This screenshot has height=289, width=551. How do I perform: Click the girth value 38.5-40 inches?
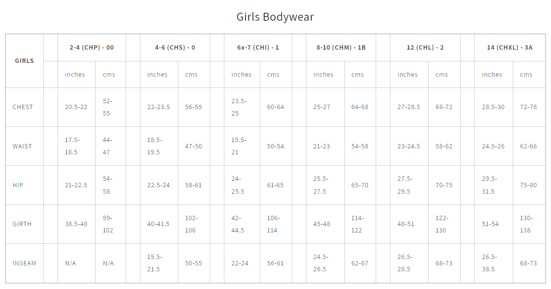76,224
